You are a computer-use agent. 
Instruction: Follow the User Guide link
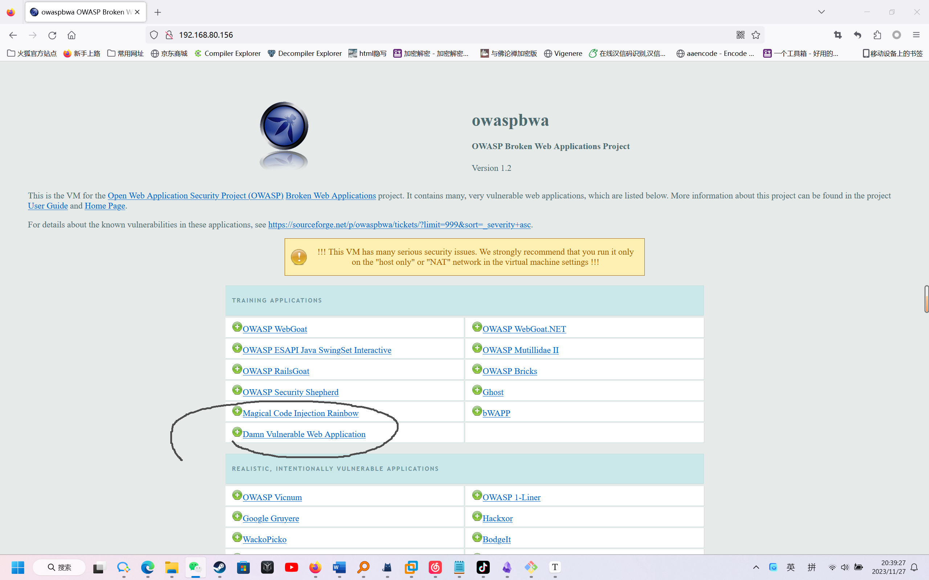(48, 206)
